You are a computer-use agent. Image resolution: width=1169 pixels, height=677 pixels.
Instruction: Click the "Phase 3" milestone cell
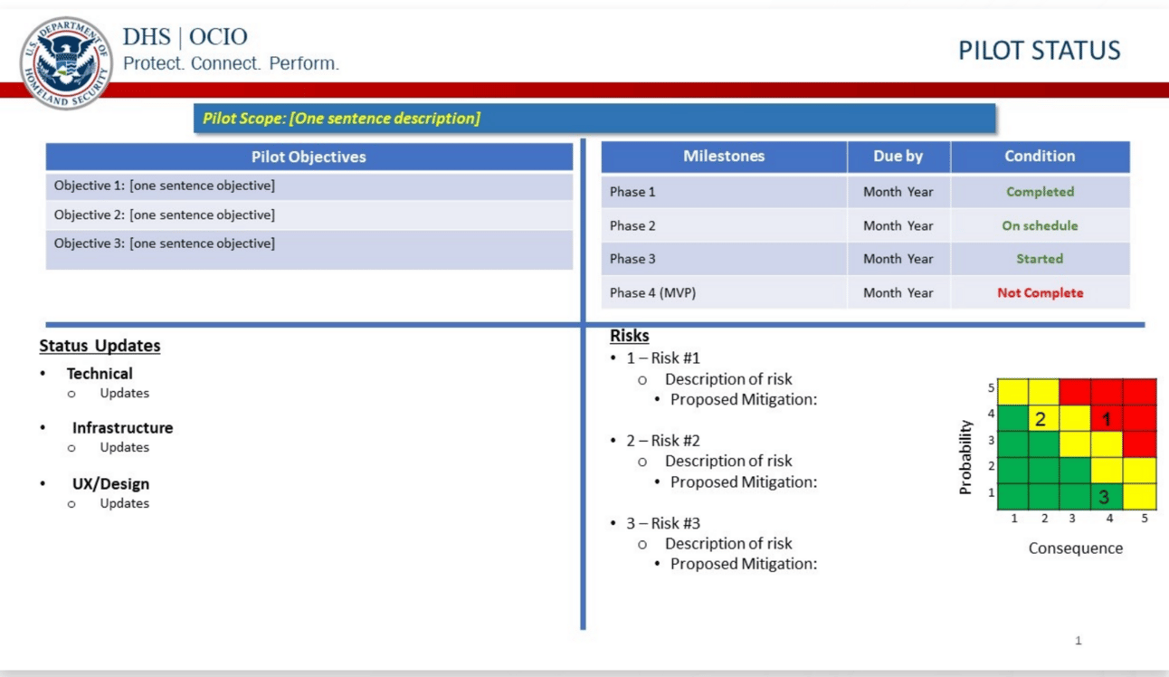pyautogui.click(x=724, y=259)
